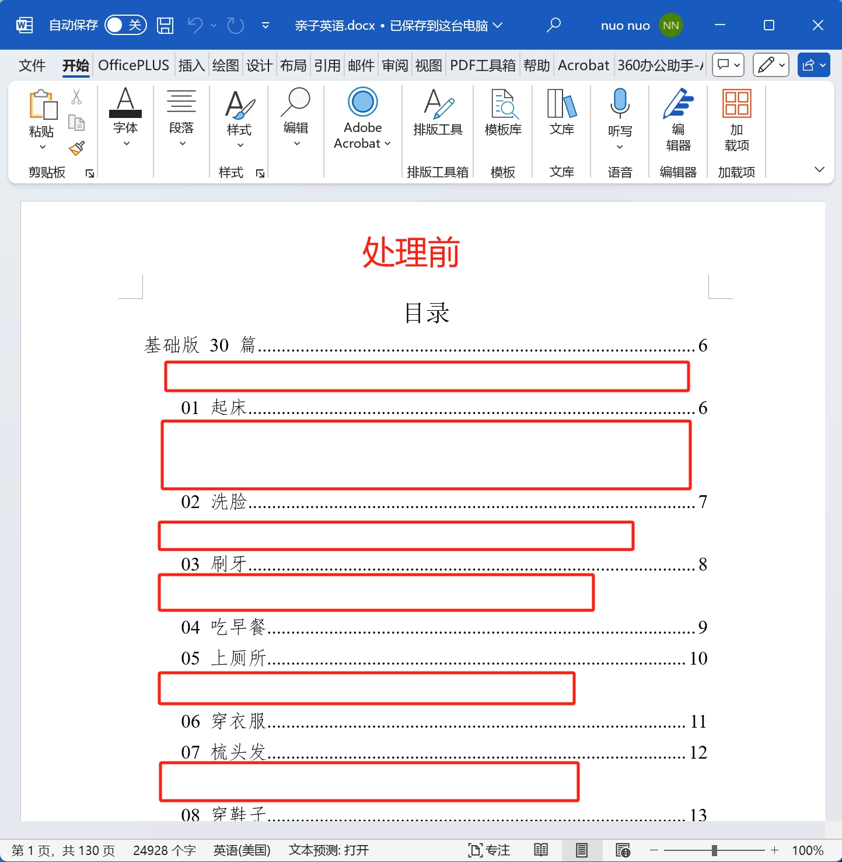
Task: Click the red 处理前 title text
Action: pyautogui.click(x=411, y=252)
